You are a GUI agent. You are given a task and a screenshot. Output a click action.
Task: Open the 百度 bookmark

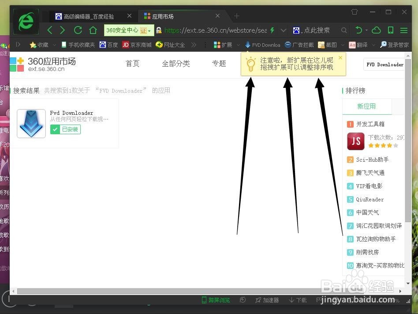108,45
